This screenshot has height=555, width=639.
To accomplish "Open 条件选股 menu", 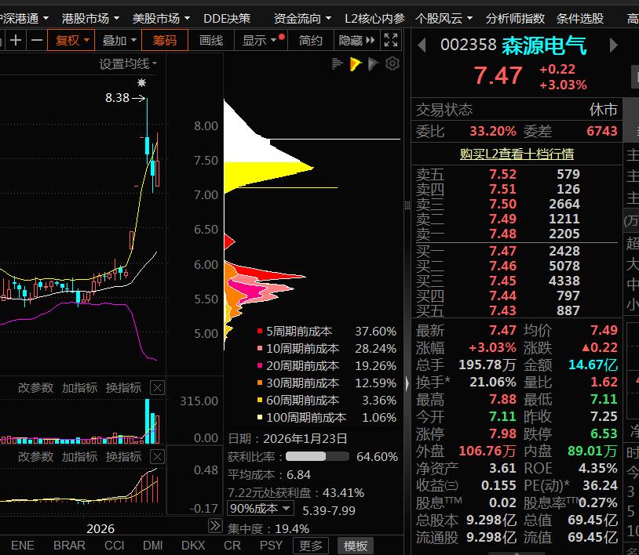I will pos(580,18).
